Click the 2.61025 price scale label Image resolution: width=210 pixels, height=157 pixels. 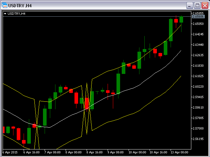click(x=198, y=76)
